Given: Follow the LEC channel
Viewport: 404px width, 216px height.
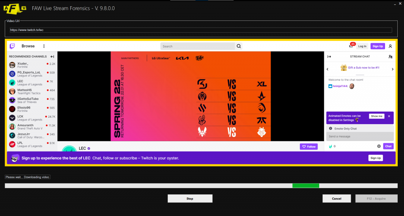Looking at the screenshot, I should [309, 146].
